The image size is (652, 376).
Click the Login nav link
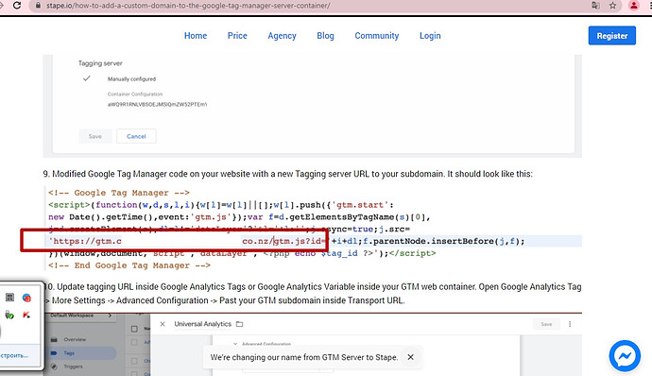coord(430,36)
